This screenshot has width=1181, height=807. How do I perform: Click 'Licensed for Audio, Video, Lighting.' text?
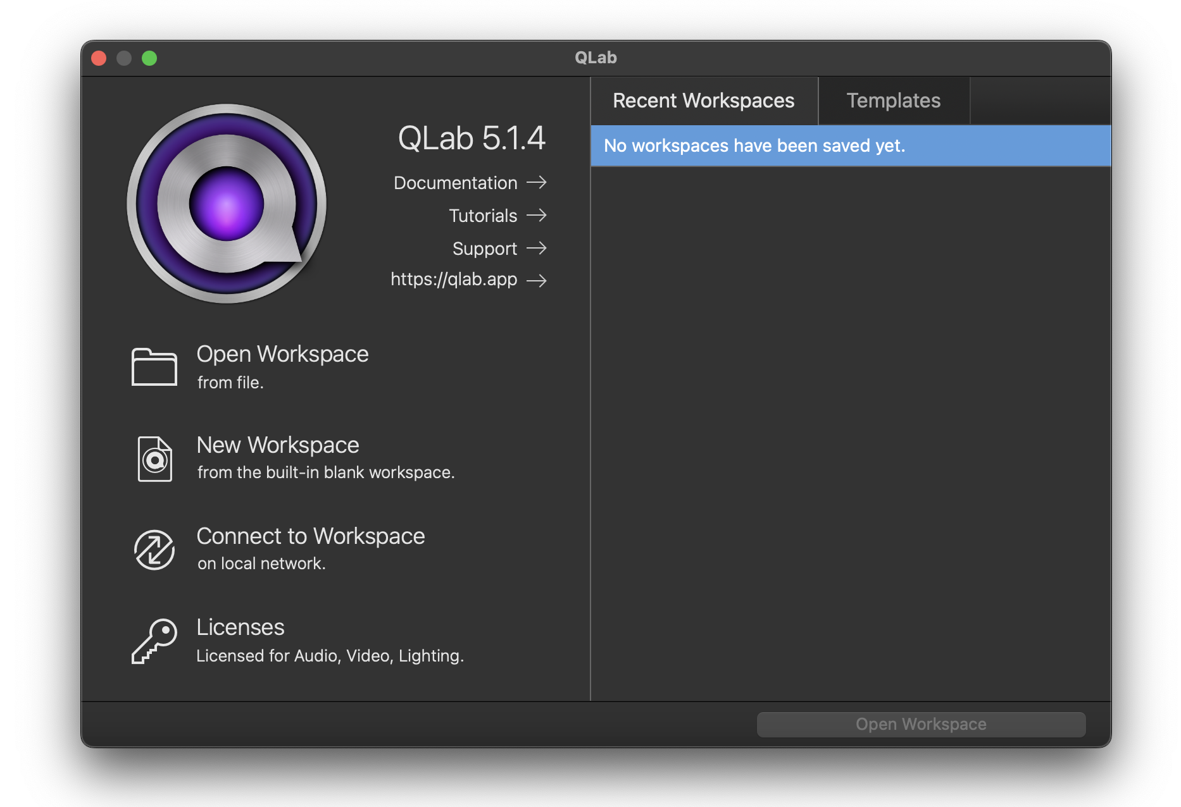[x=330, y=656]
